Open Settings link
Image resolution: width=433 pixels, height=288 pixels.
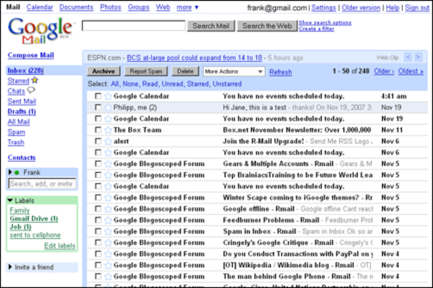[323, 8]
